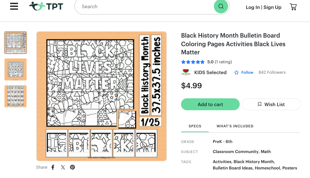The height and width of the screenshot is (178, 310).
Task: Select the Specs tab
Action: tap(195, 126)
